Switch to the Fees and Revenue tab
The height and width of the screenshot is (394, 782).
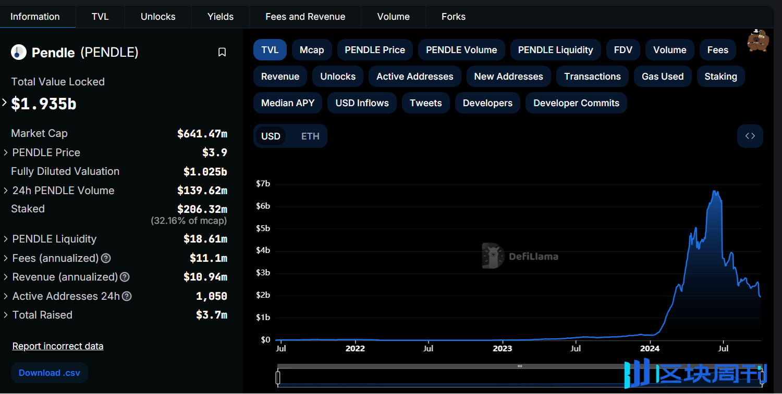(x=306, y=17)
